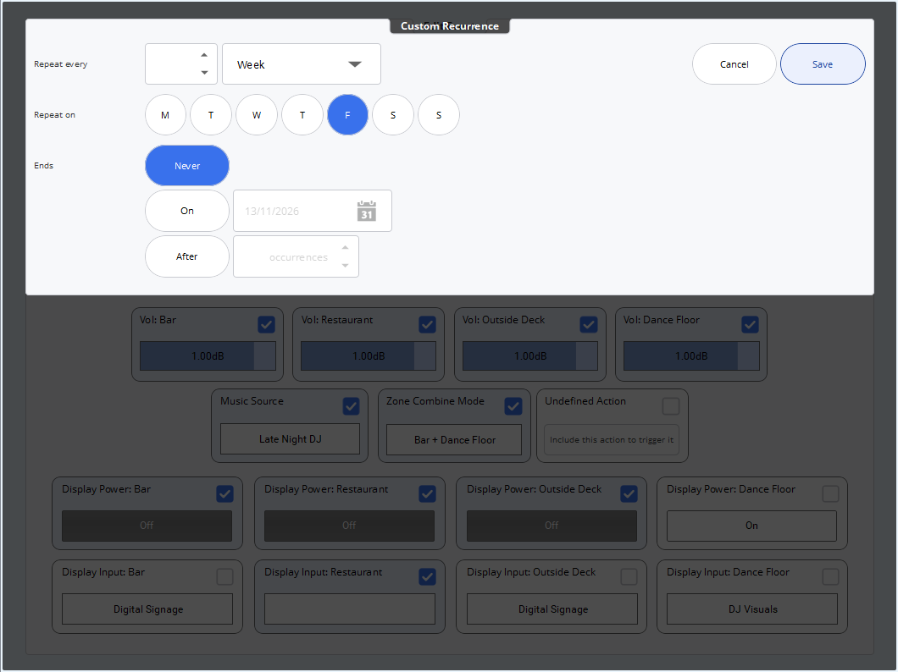The width and height of the screenshot is (898, 672).
Task: Decrease the occurrences count
Action: (x=346, y=266)
